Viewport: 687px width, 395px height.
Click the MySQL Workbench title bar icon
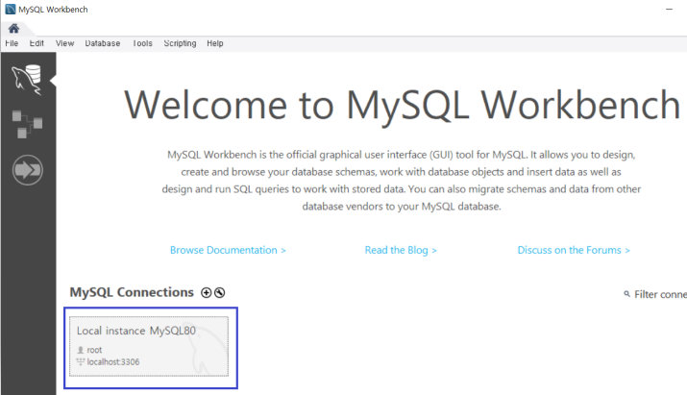pyautogui.click(x=10, y=10)
